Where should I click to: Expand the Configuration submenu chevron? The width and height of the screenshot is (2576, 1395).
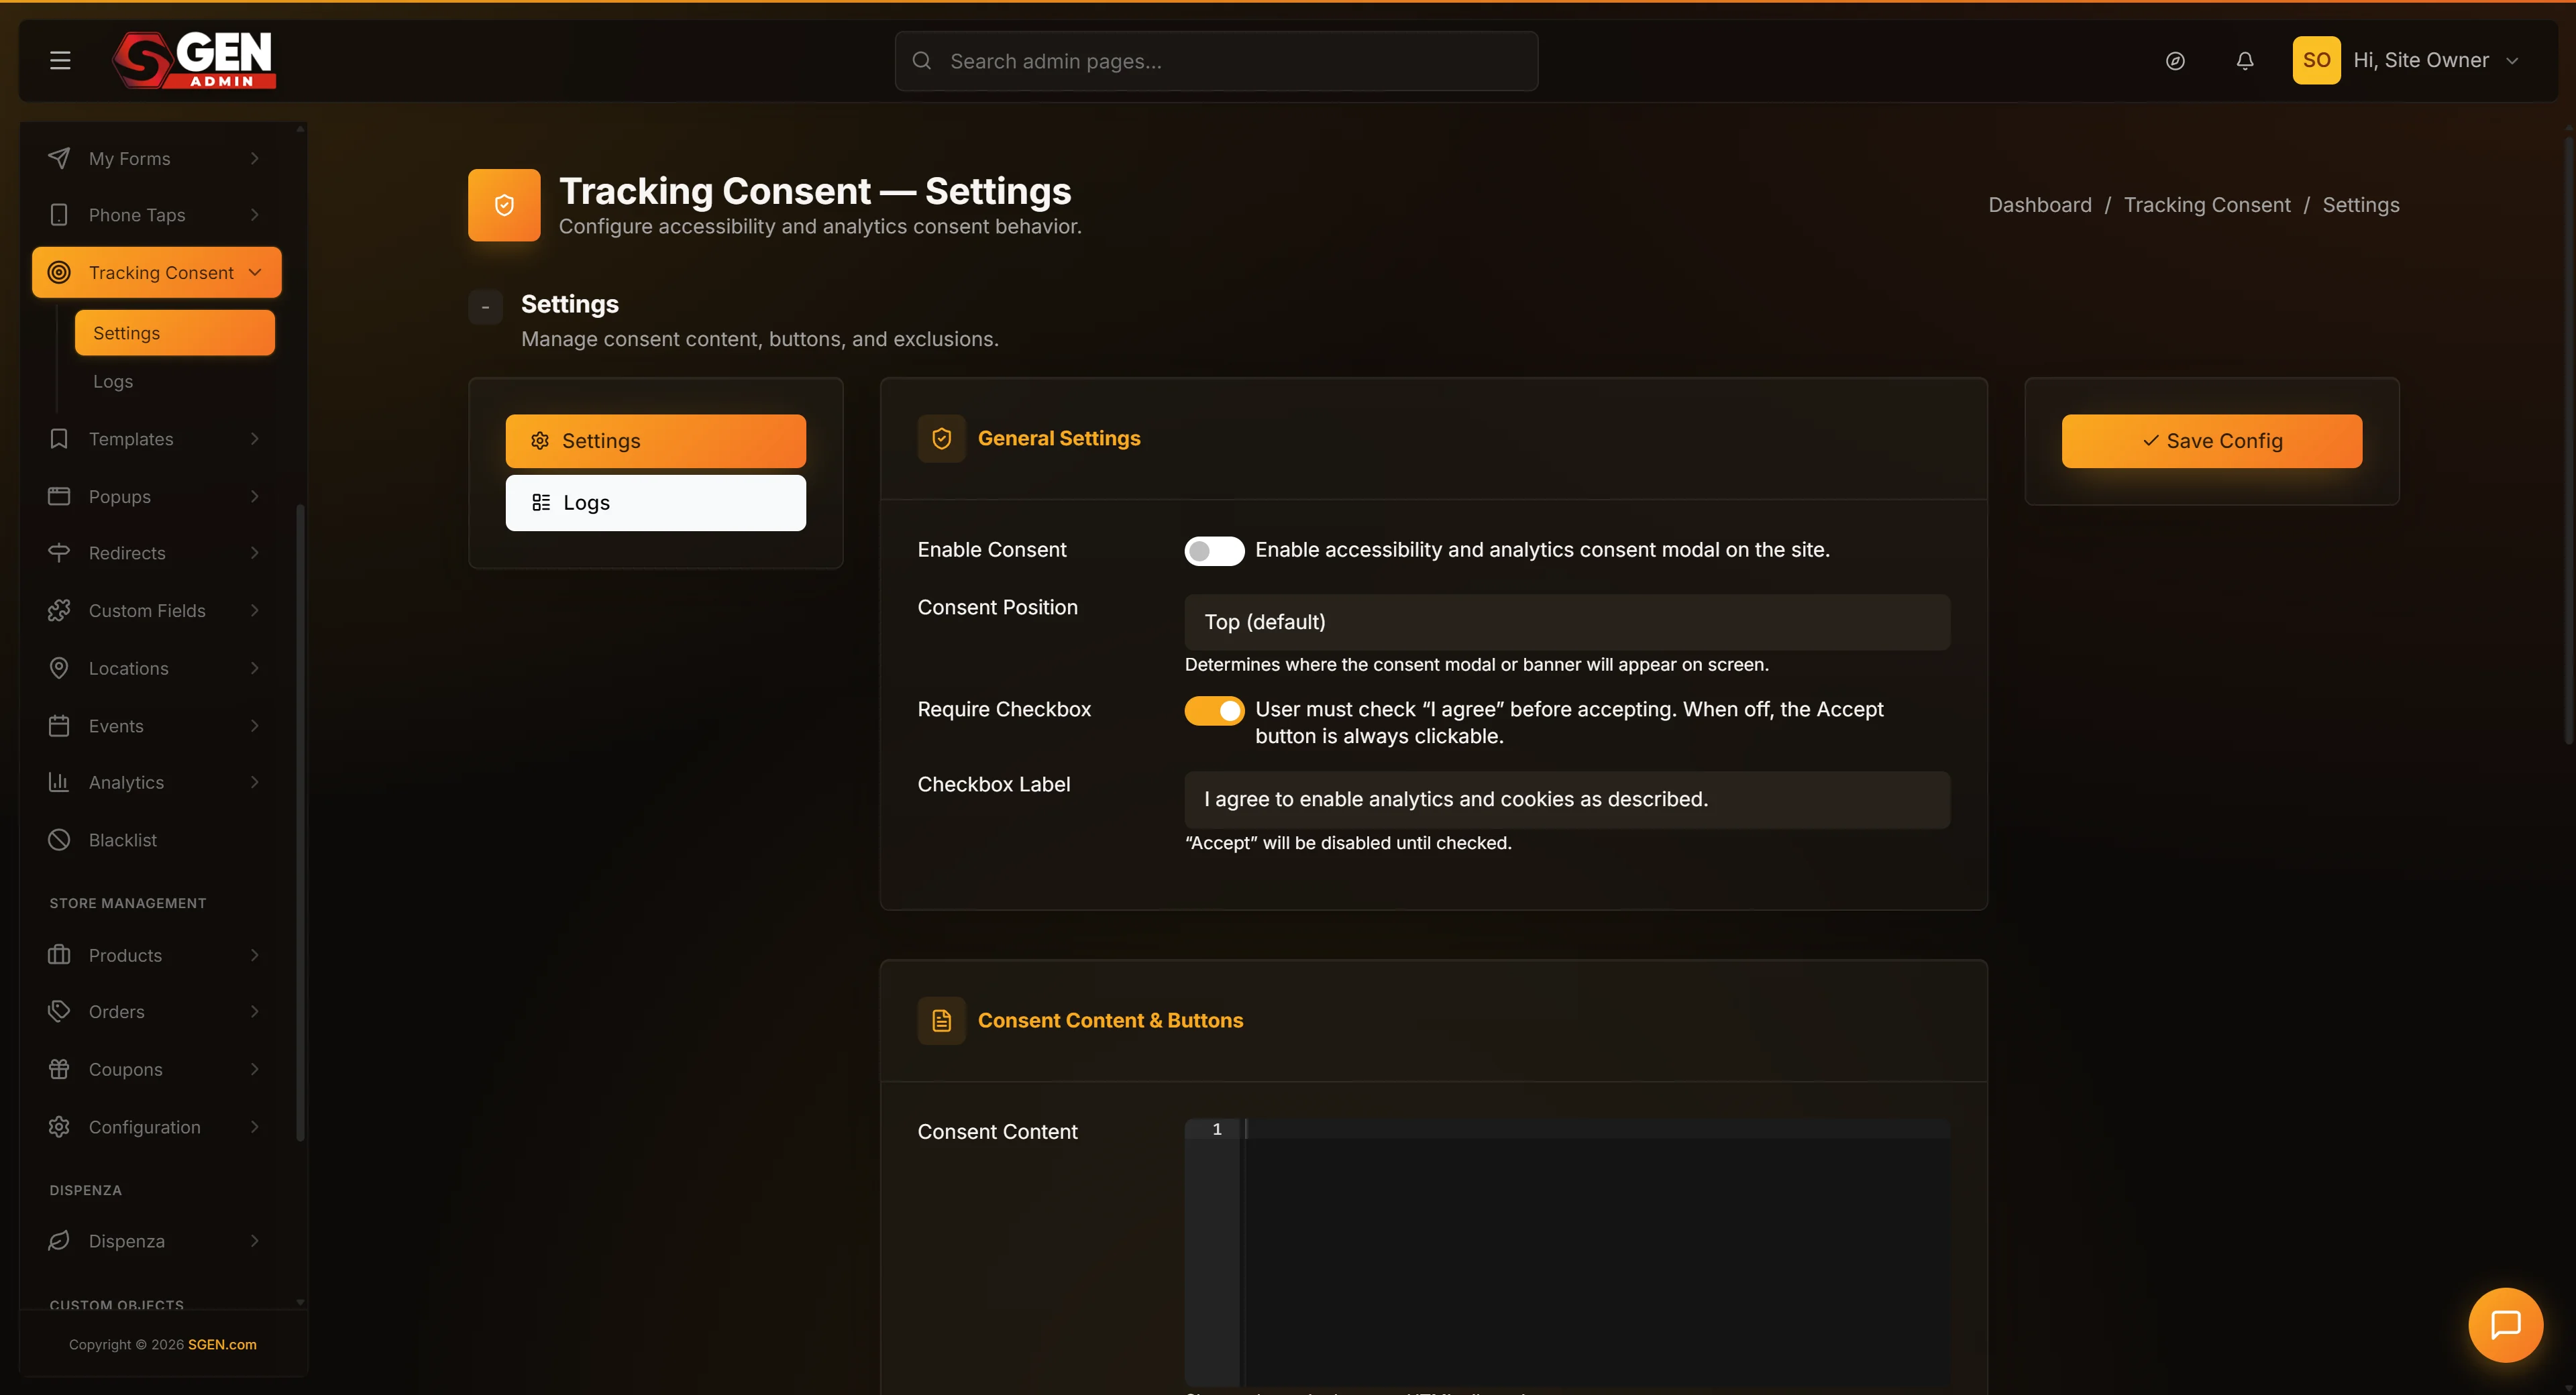click(255, 1127)
